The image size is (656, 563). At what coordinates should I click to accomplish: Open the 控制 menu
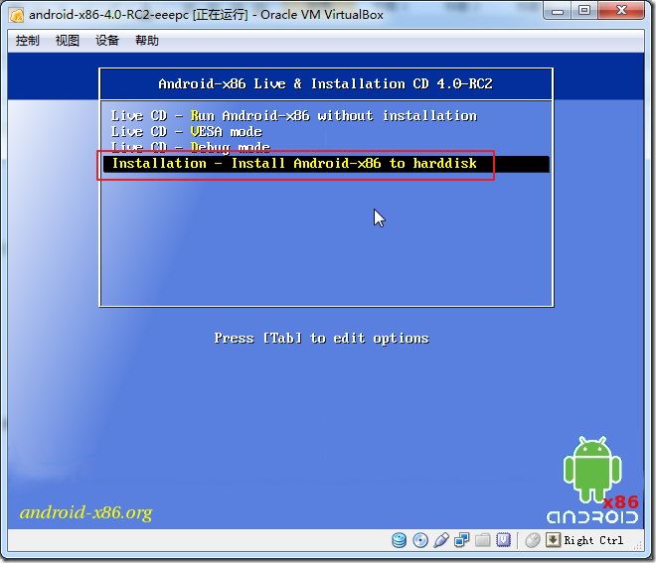(x=27, y=41)
